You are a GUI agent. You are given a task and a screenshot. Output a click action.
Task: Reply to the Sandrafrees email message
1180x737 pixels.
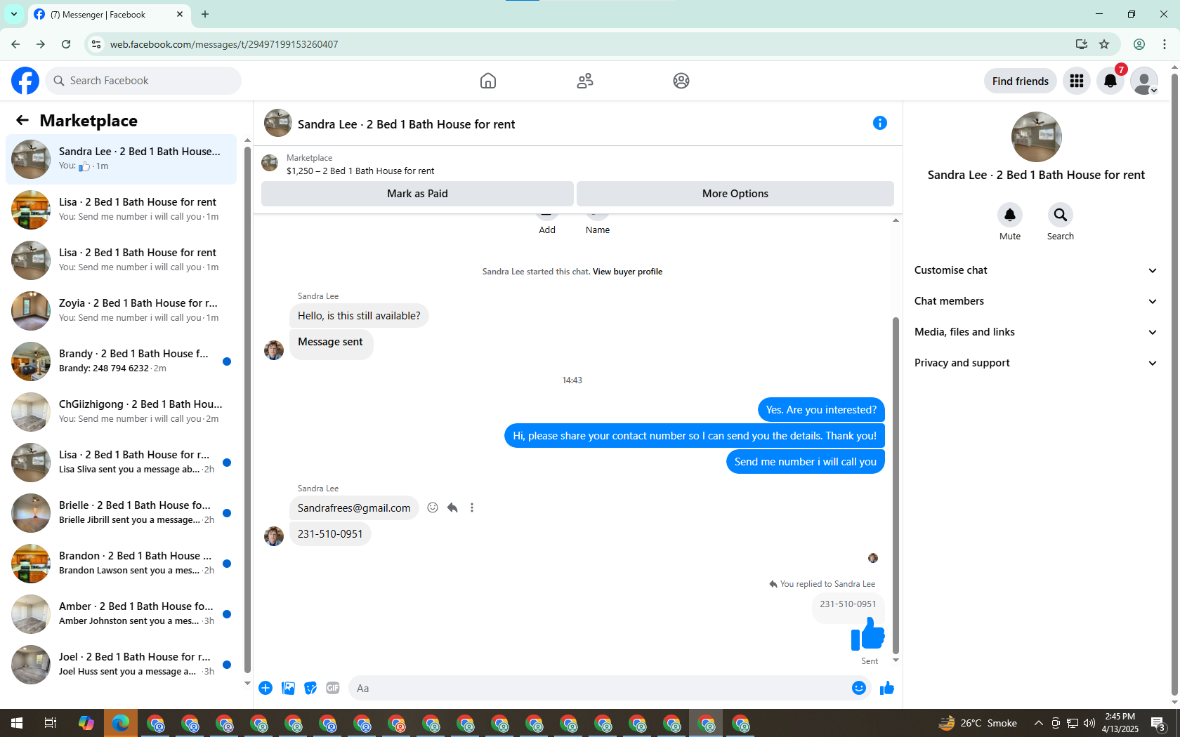tap(452, 507)
